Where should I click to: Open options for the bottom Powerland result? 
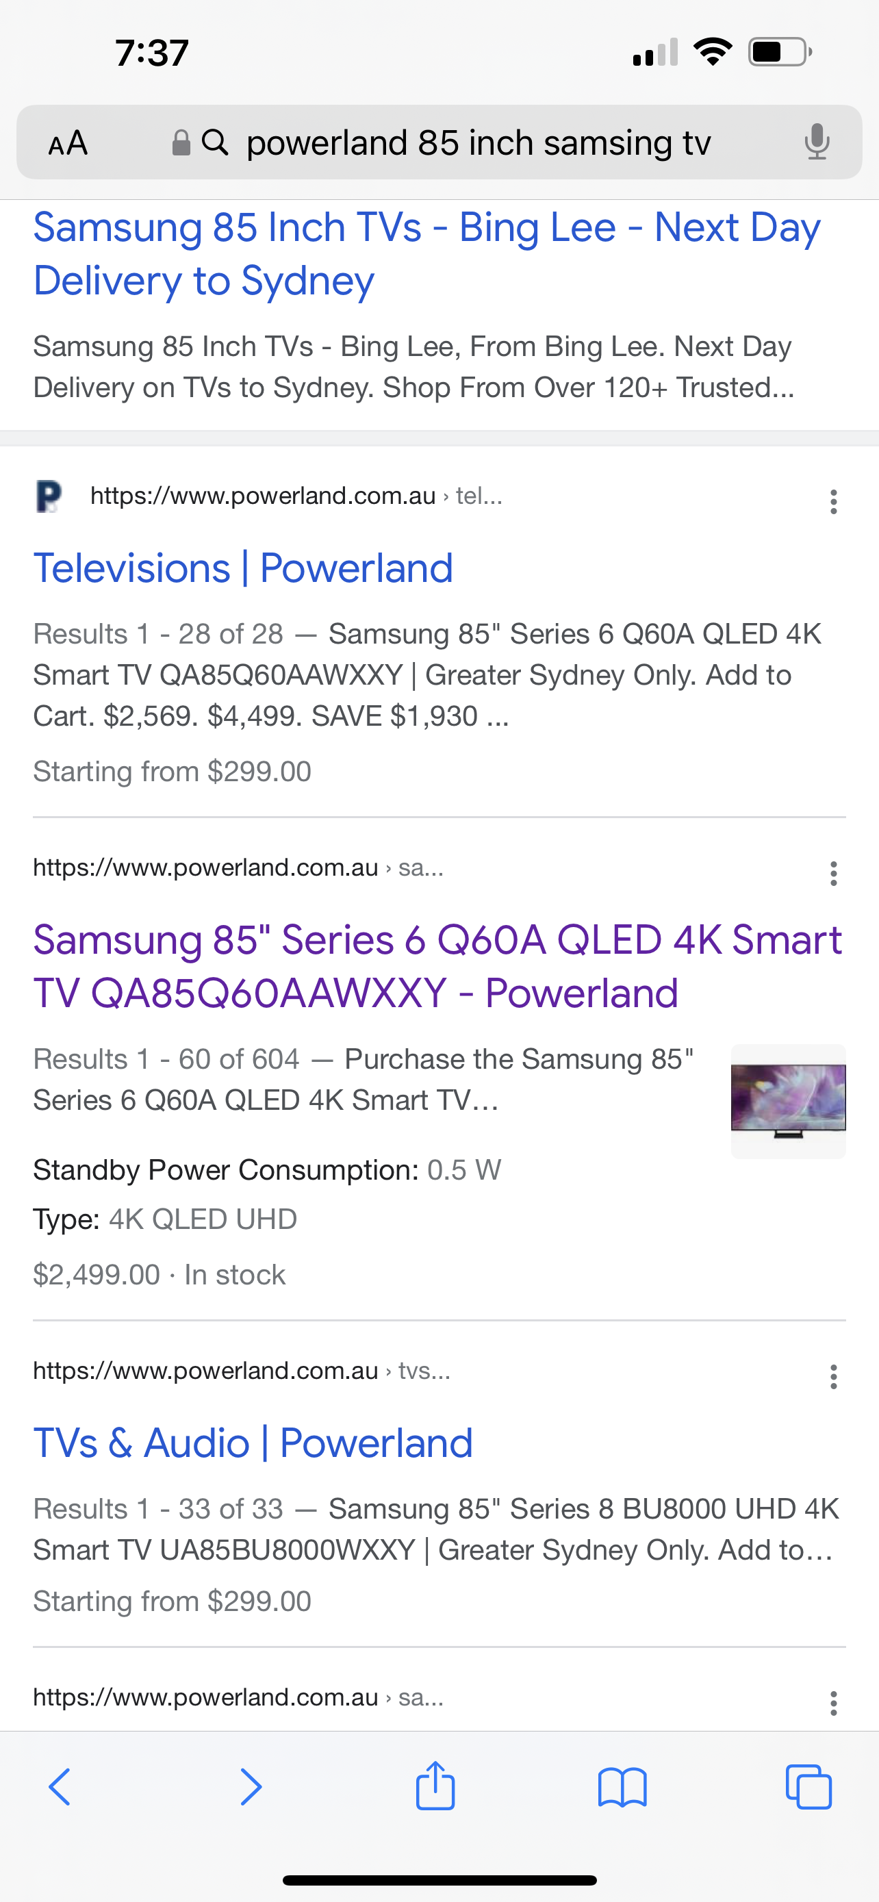[833, 1703]
